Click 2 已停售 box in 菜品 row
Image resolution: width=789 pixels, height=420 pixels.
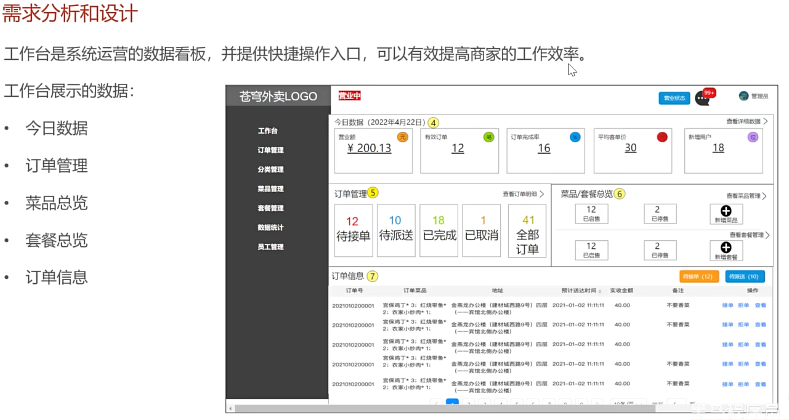tap(660, 214)
